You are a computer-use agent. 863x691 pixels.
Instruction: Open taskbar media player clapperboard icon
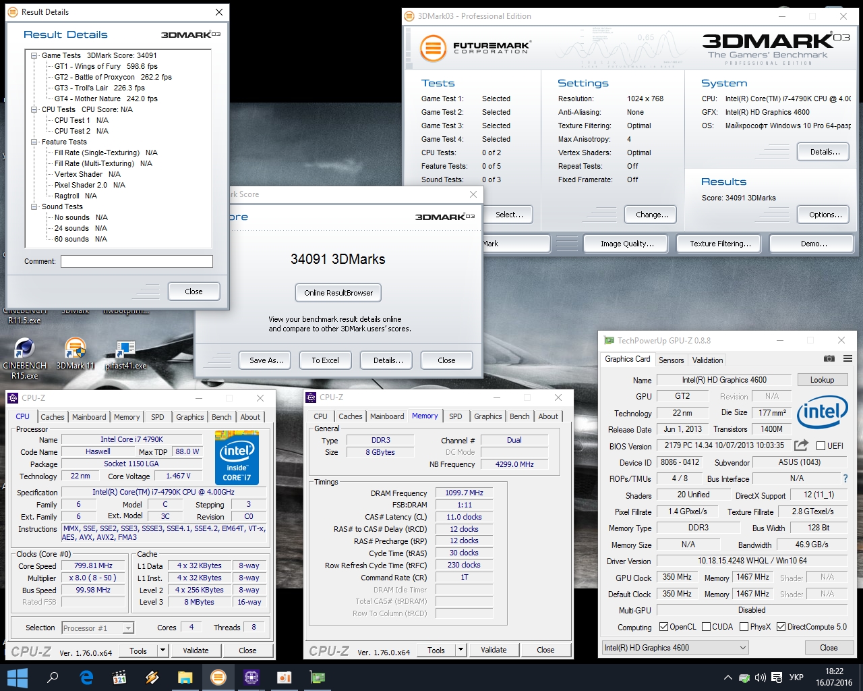click(119, 678)
